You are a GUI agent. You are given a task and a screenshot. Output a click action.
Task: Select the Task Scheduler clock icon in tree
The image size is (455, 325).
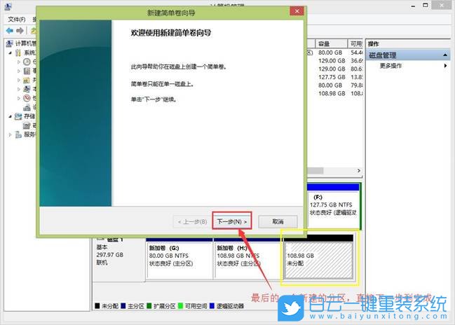(x=27, y=62)
